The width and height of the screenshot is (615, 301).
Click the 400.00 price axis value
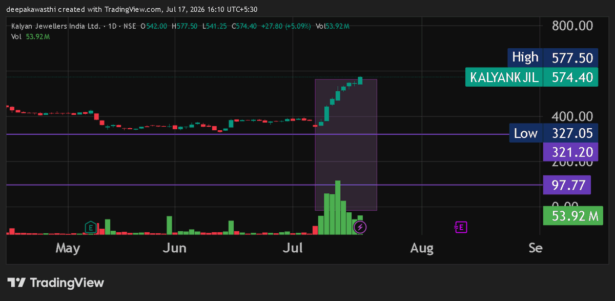coord(572,117)
